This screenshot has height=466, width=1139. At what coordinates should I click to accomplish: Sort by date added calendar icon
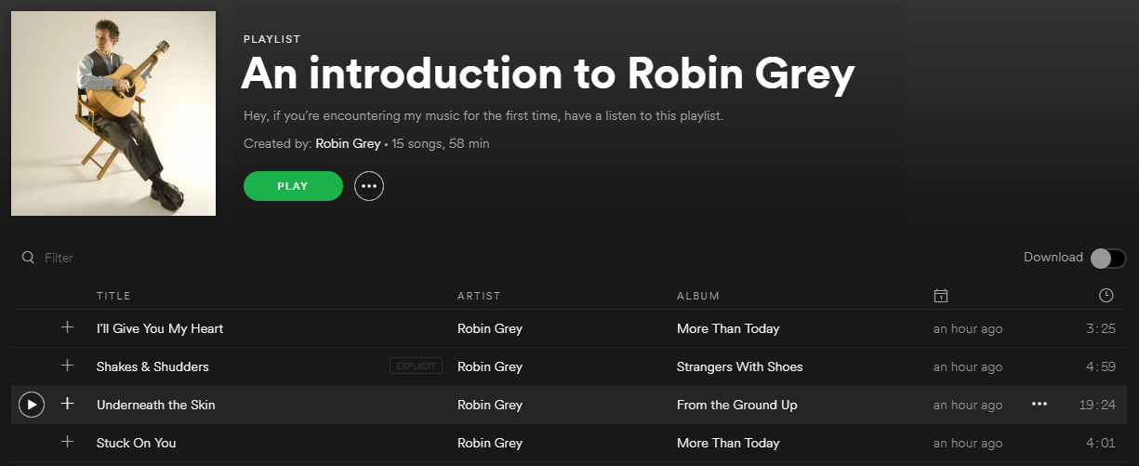pyautogui.click(x=941, y=296)
